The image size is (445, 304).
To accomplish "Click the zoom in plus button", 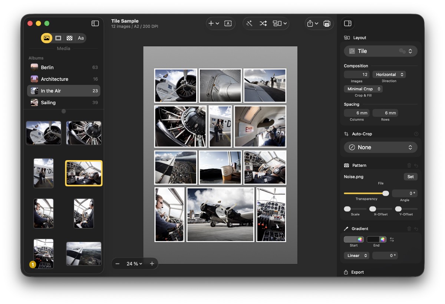I will click(x=152, y=264).
